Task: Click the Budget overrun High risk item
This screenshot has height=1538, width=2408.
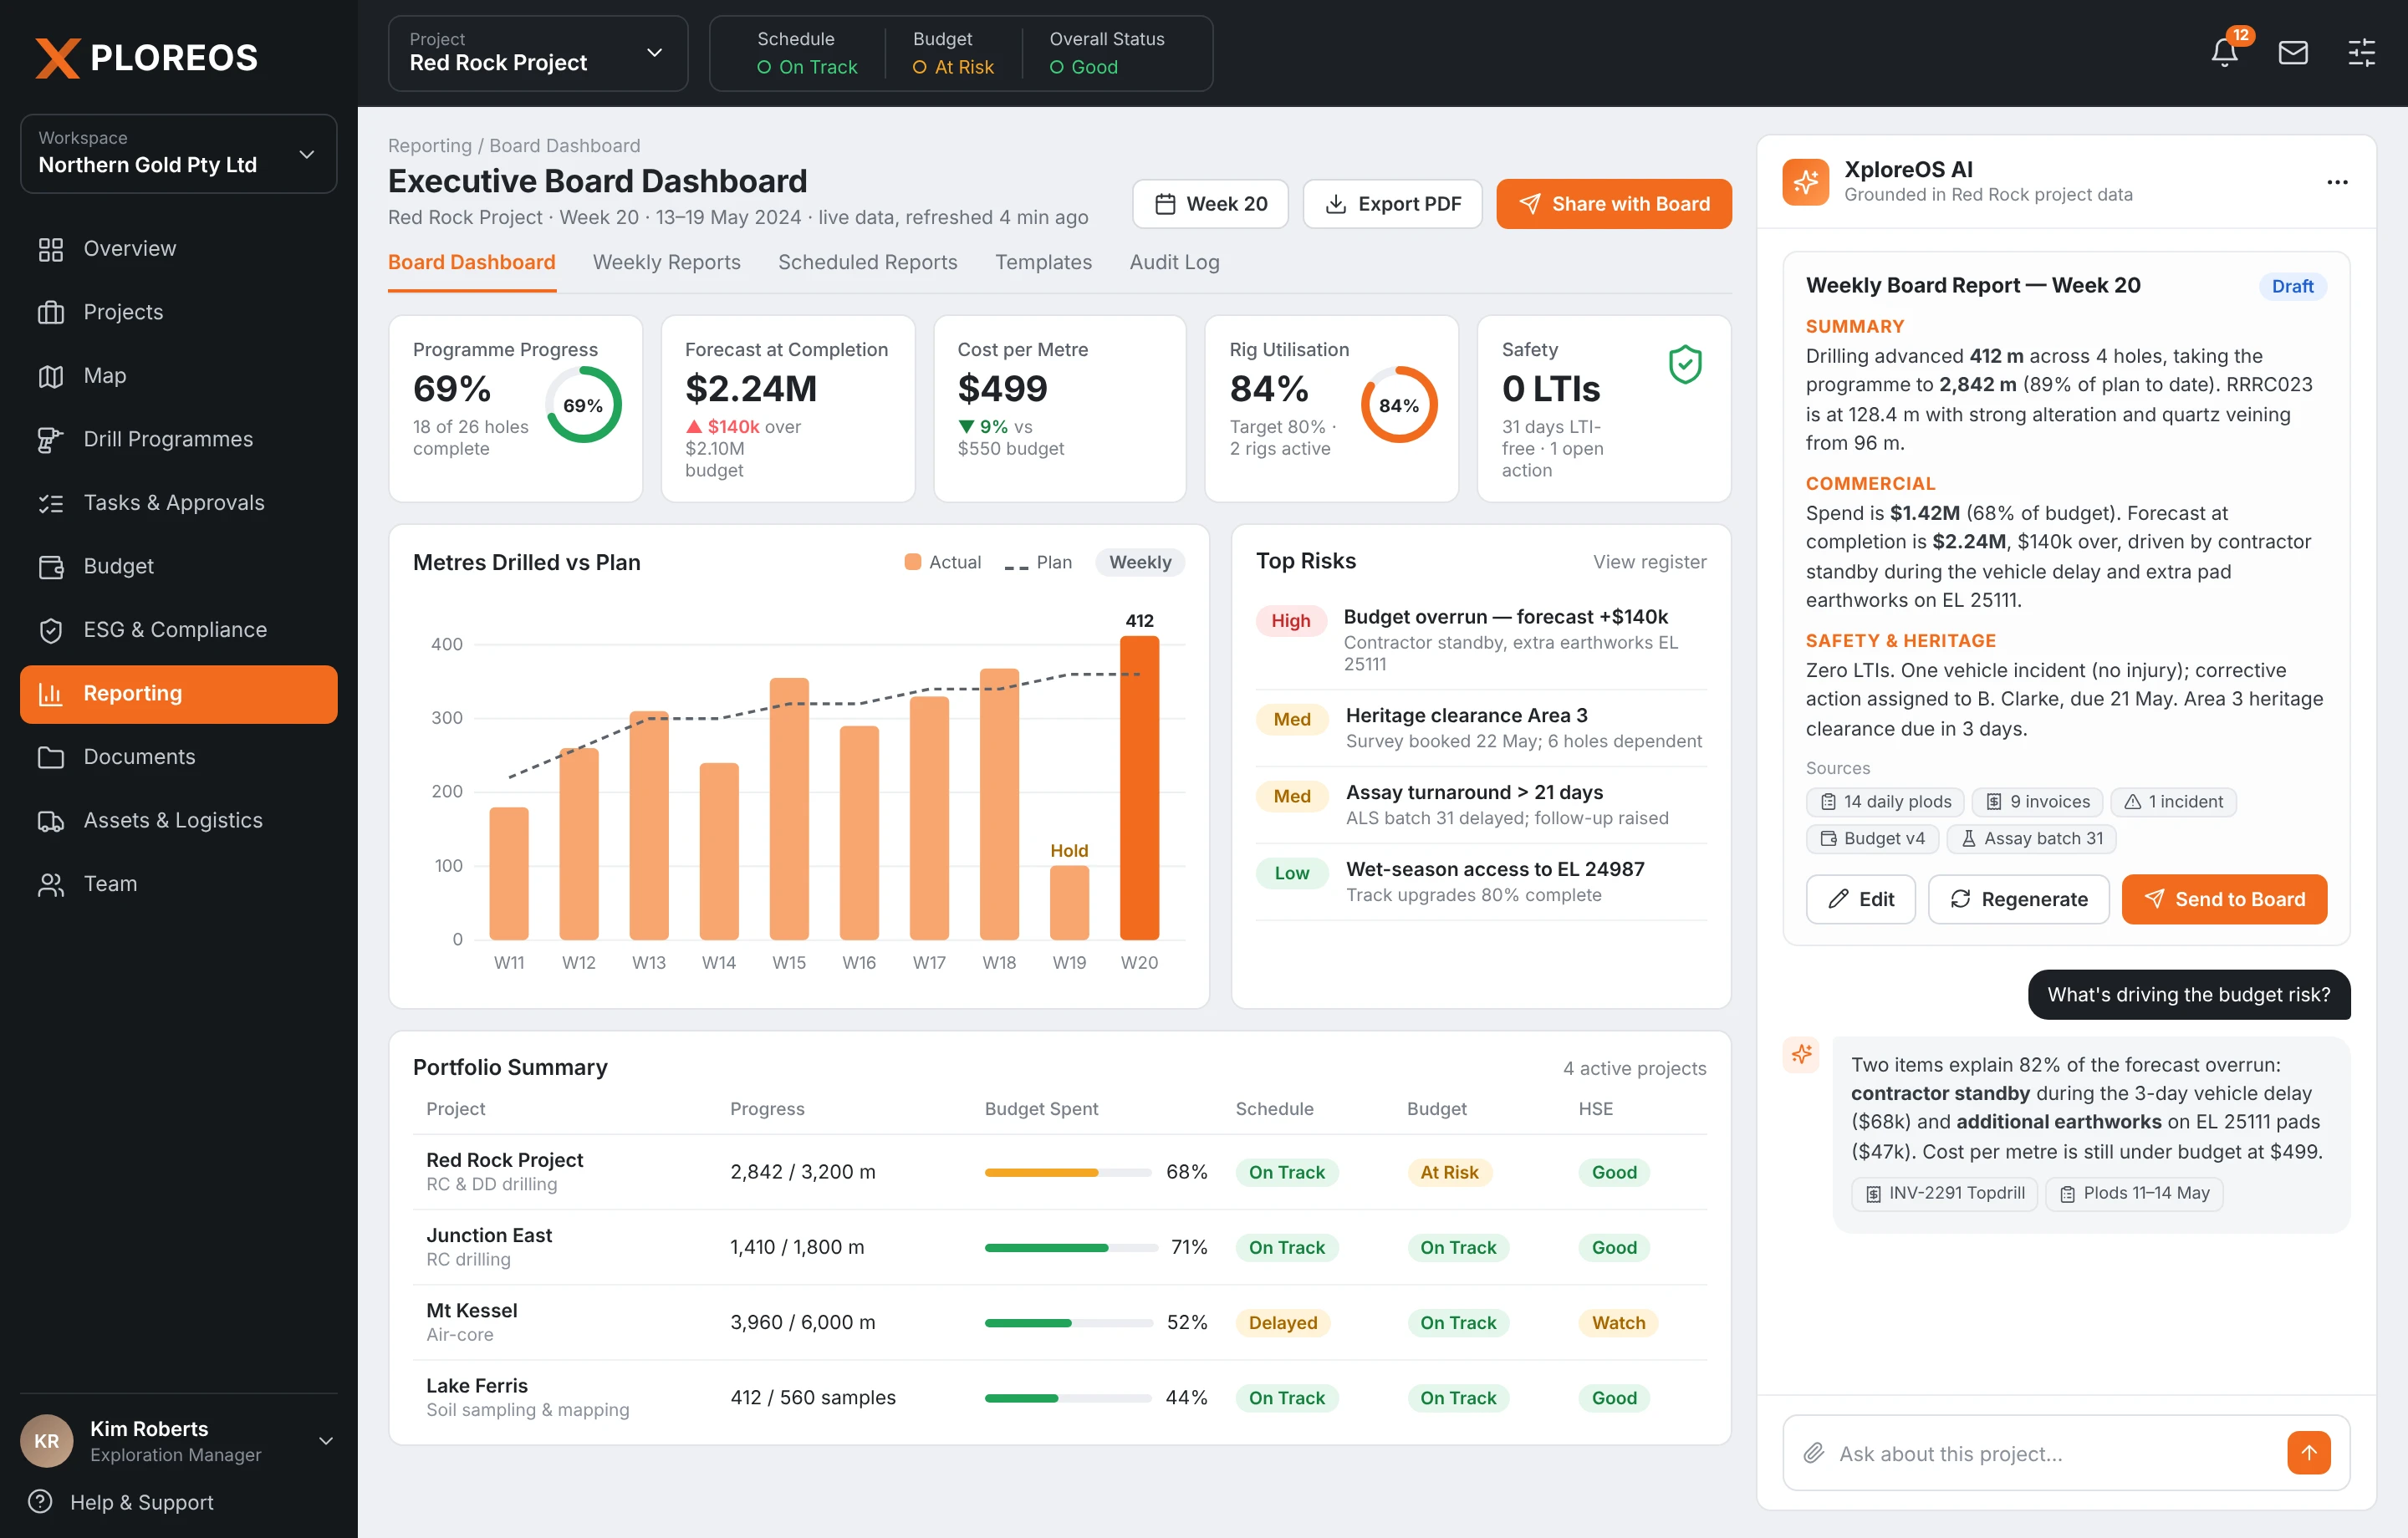Action: [1481, 640]
